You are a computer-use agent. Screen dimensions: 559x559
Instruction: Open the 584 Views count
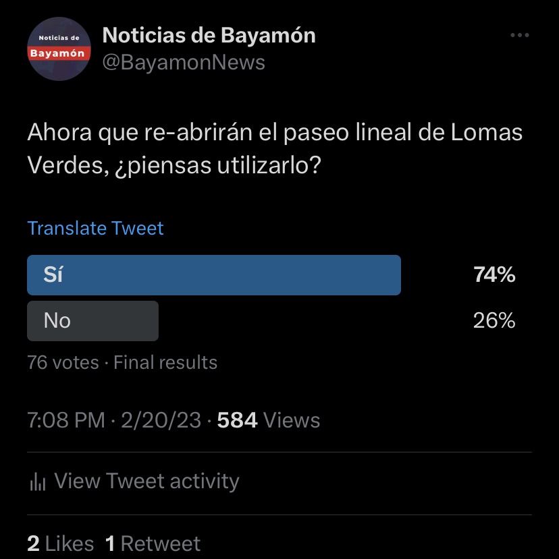click(269, 421)
